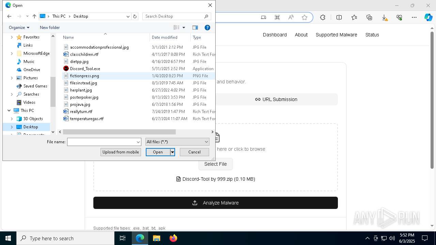Change view layout icon in dialog
The width and height of the screenshot is (436, 245).
(176, 28)
